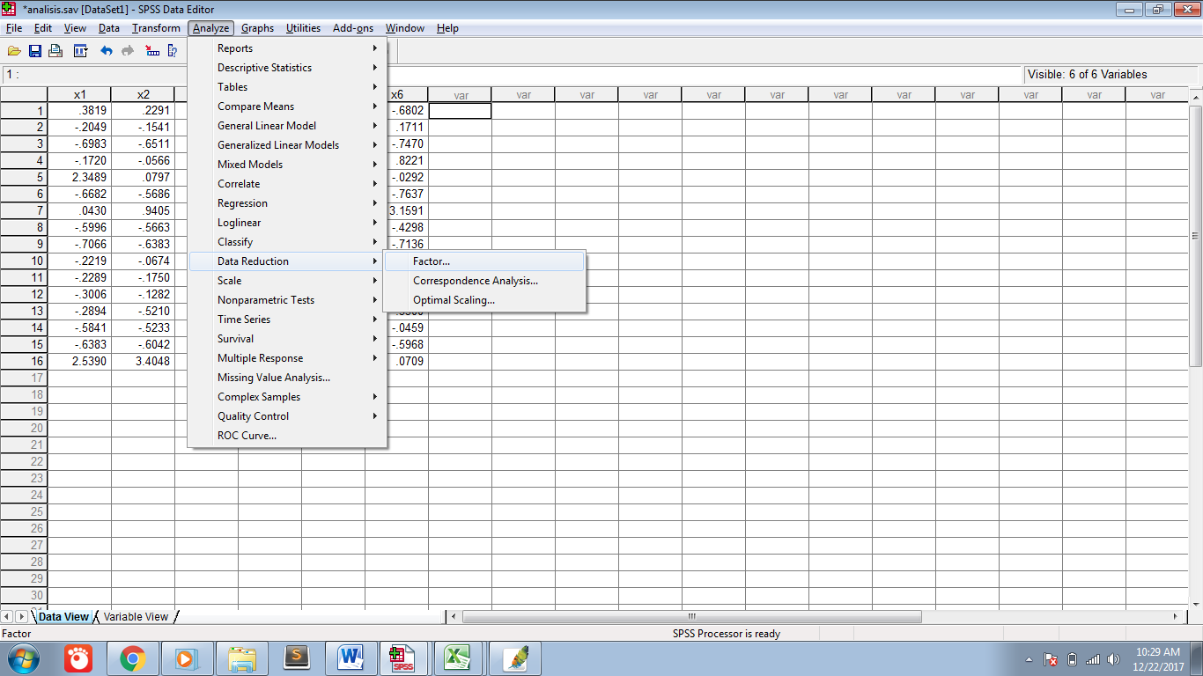Image resolution: width=1203 pixels, height=676 pixels.
Task: Click the horizontal scrollbar at the bottom
Action: point(691,617)
